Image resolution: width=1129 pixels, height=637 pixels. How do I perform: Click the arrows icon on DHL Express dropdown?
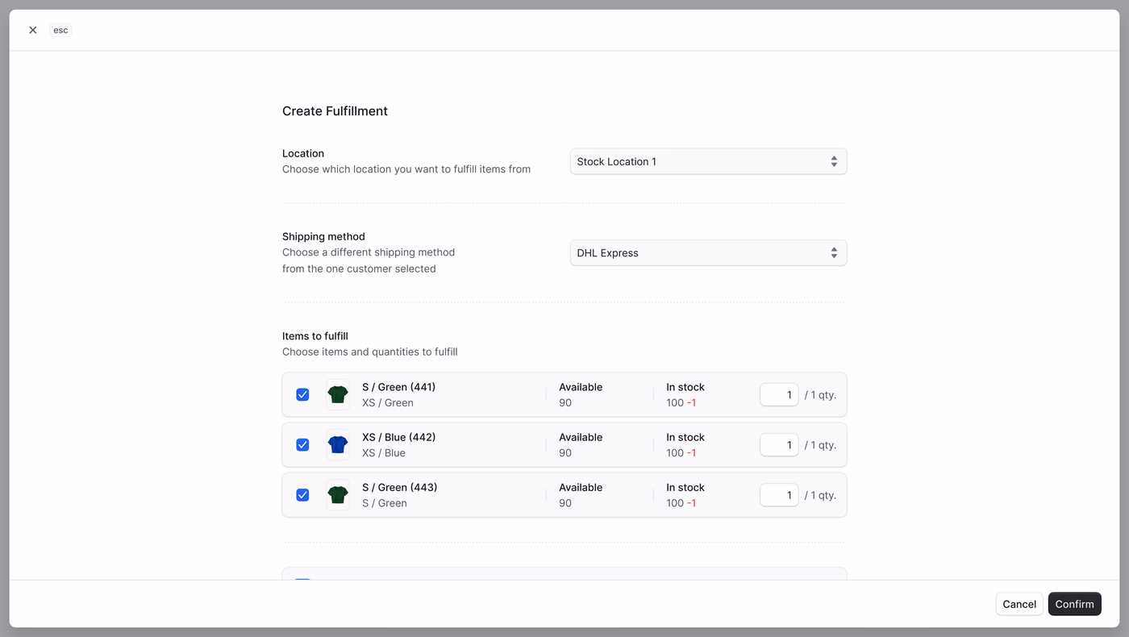(x=834, y=252)
